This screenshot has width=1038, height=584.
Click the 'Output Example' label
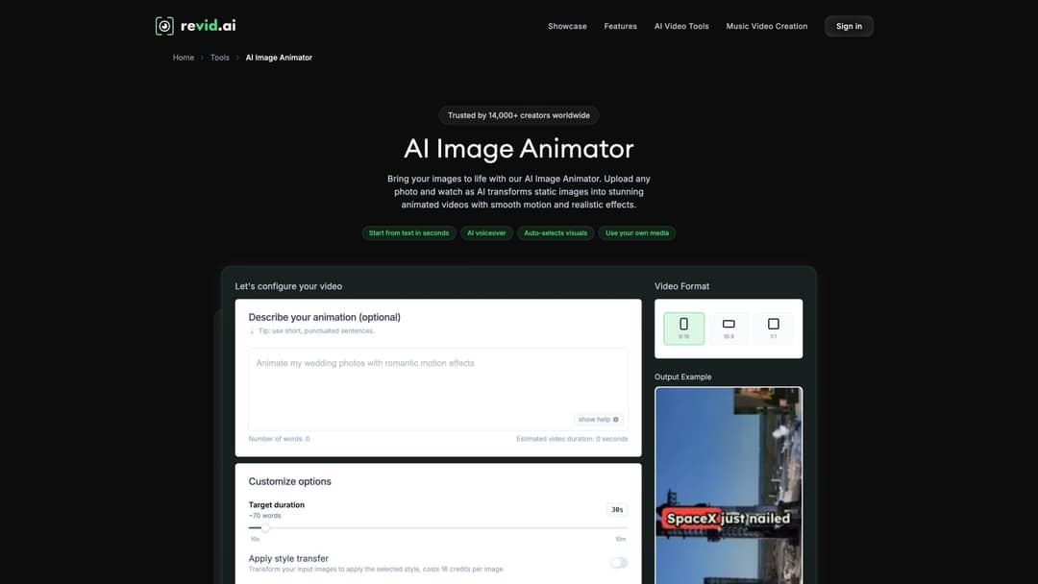[x=683, y=377]
